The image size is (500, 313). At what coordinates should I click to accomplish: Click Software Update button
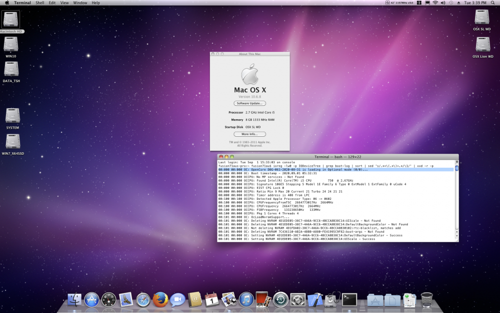coord(249,104)
